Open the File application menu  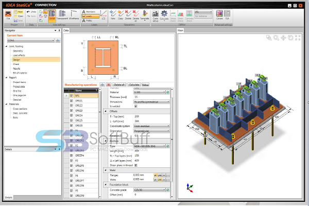point(8,15)
